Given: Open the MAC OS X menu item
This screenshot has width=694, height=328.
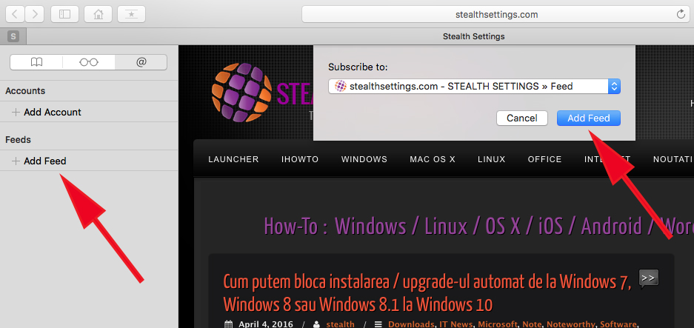Looking at the screenshot, I should pyautogui.click(x=433, y=159).
